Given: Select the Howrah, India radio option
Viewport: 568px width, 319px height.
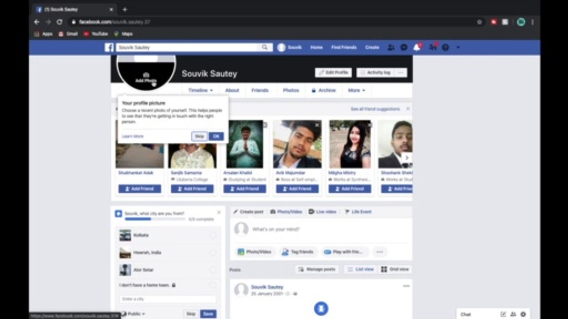Looking at the screenshot, I should click(x=213, y=253).
